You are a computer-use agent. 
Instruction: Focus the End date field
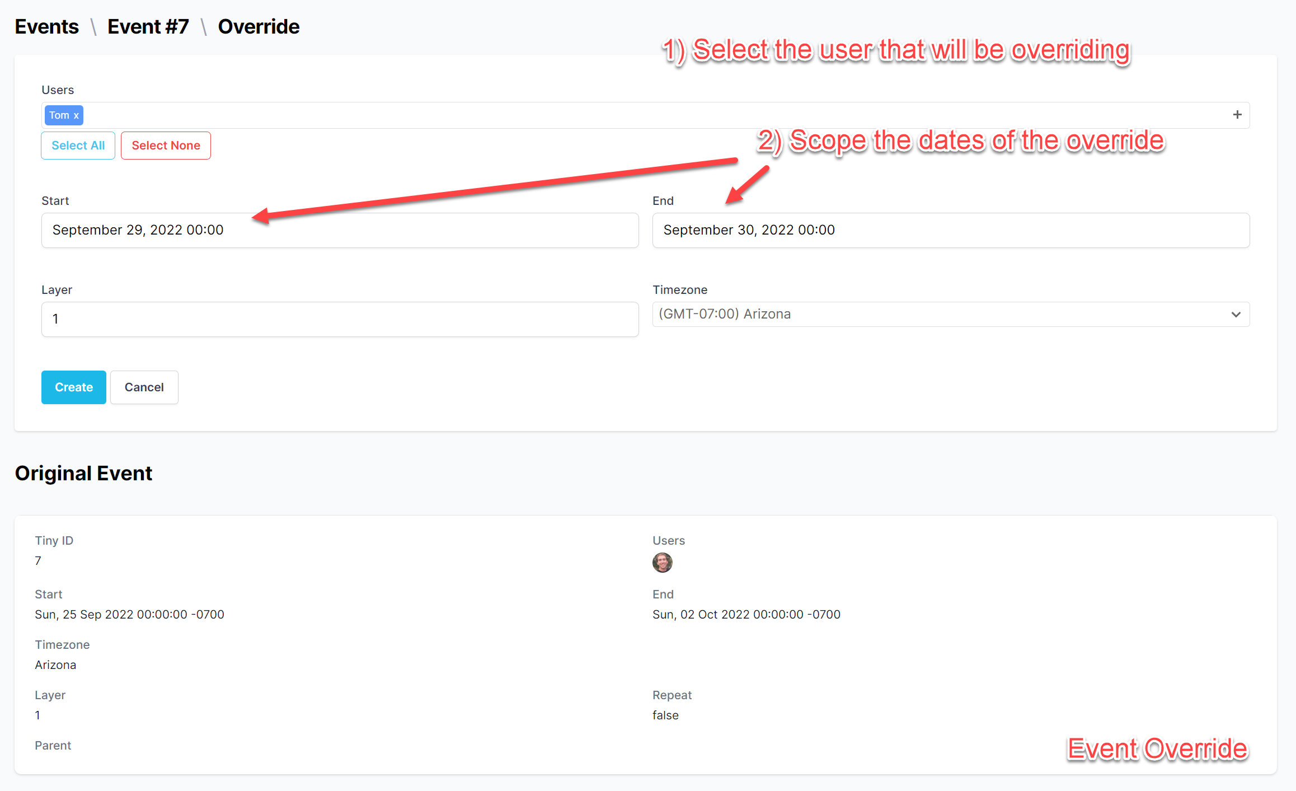click(x=950, y=230)
